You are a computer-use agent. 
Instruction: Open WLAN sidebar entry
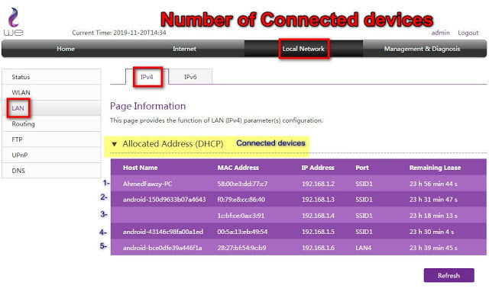(x=51, y=92)
